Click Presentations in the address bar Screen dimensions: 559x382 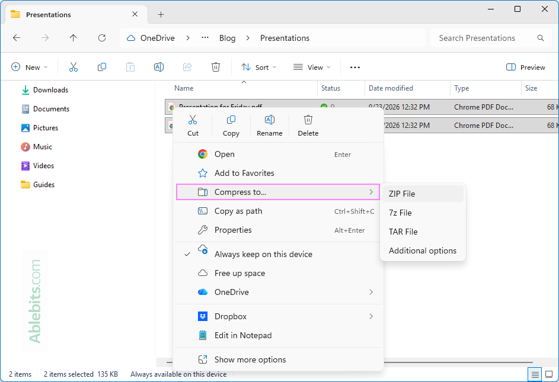pyautogui.click(x=285, y=38)
